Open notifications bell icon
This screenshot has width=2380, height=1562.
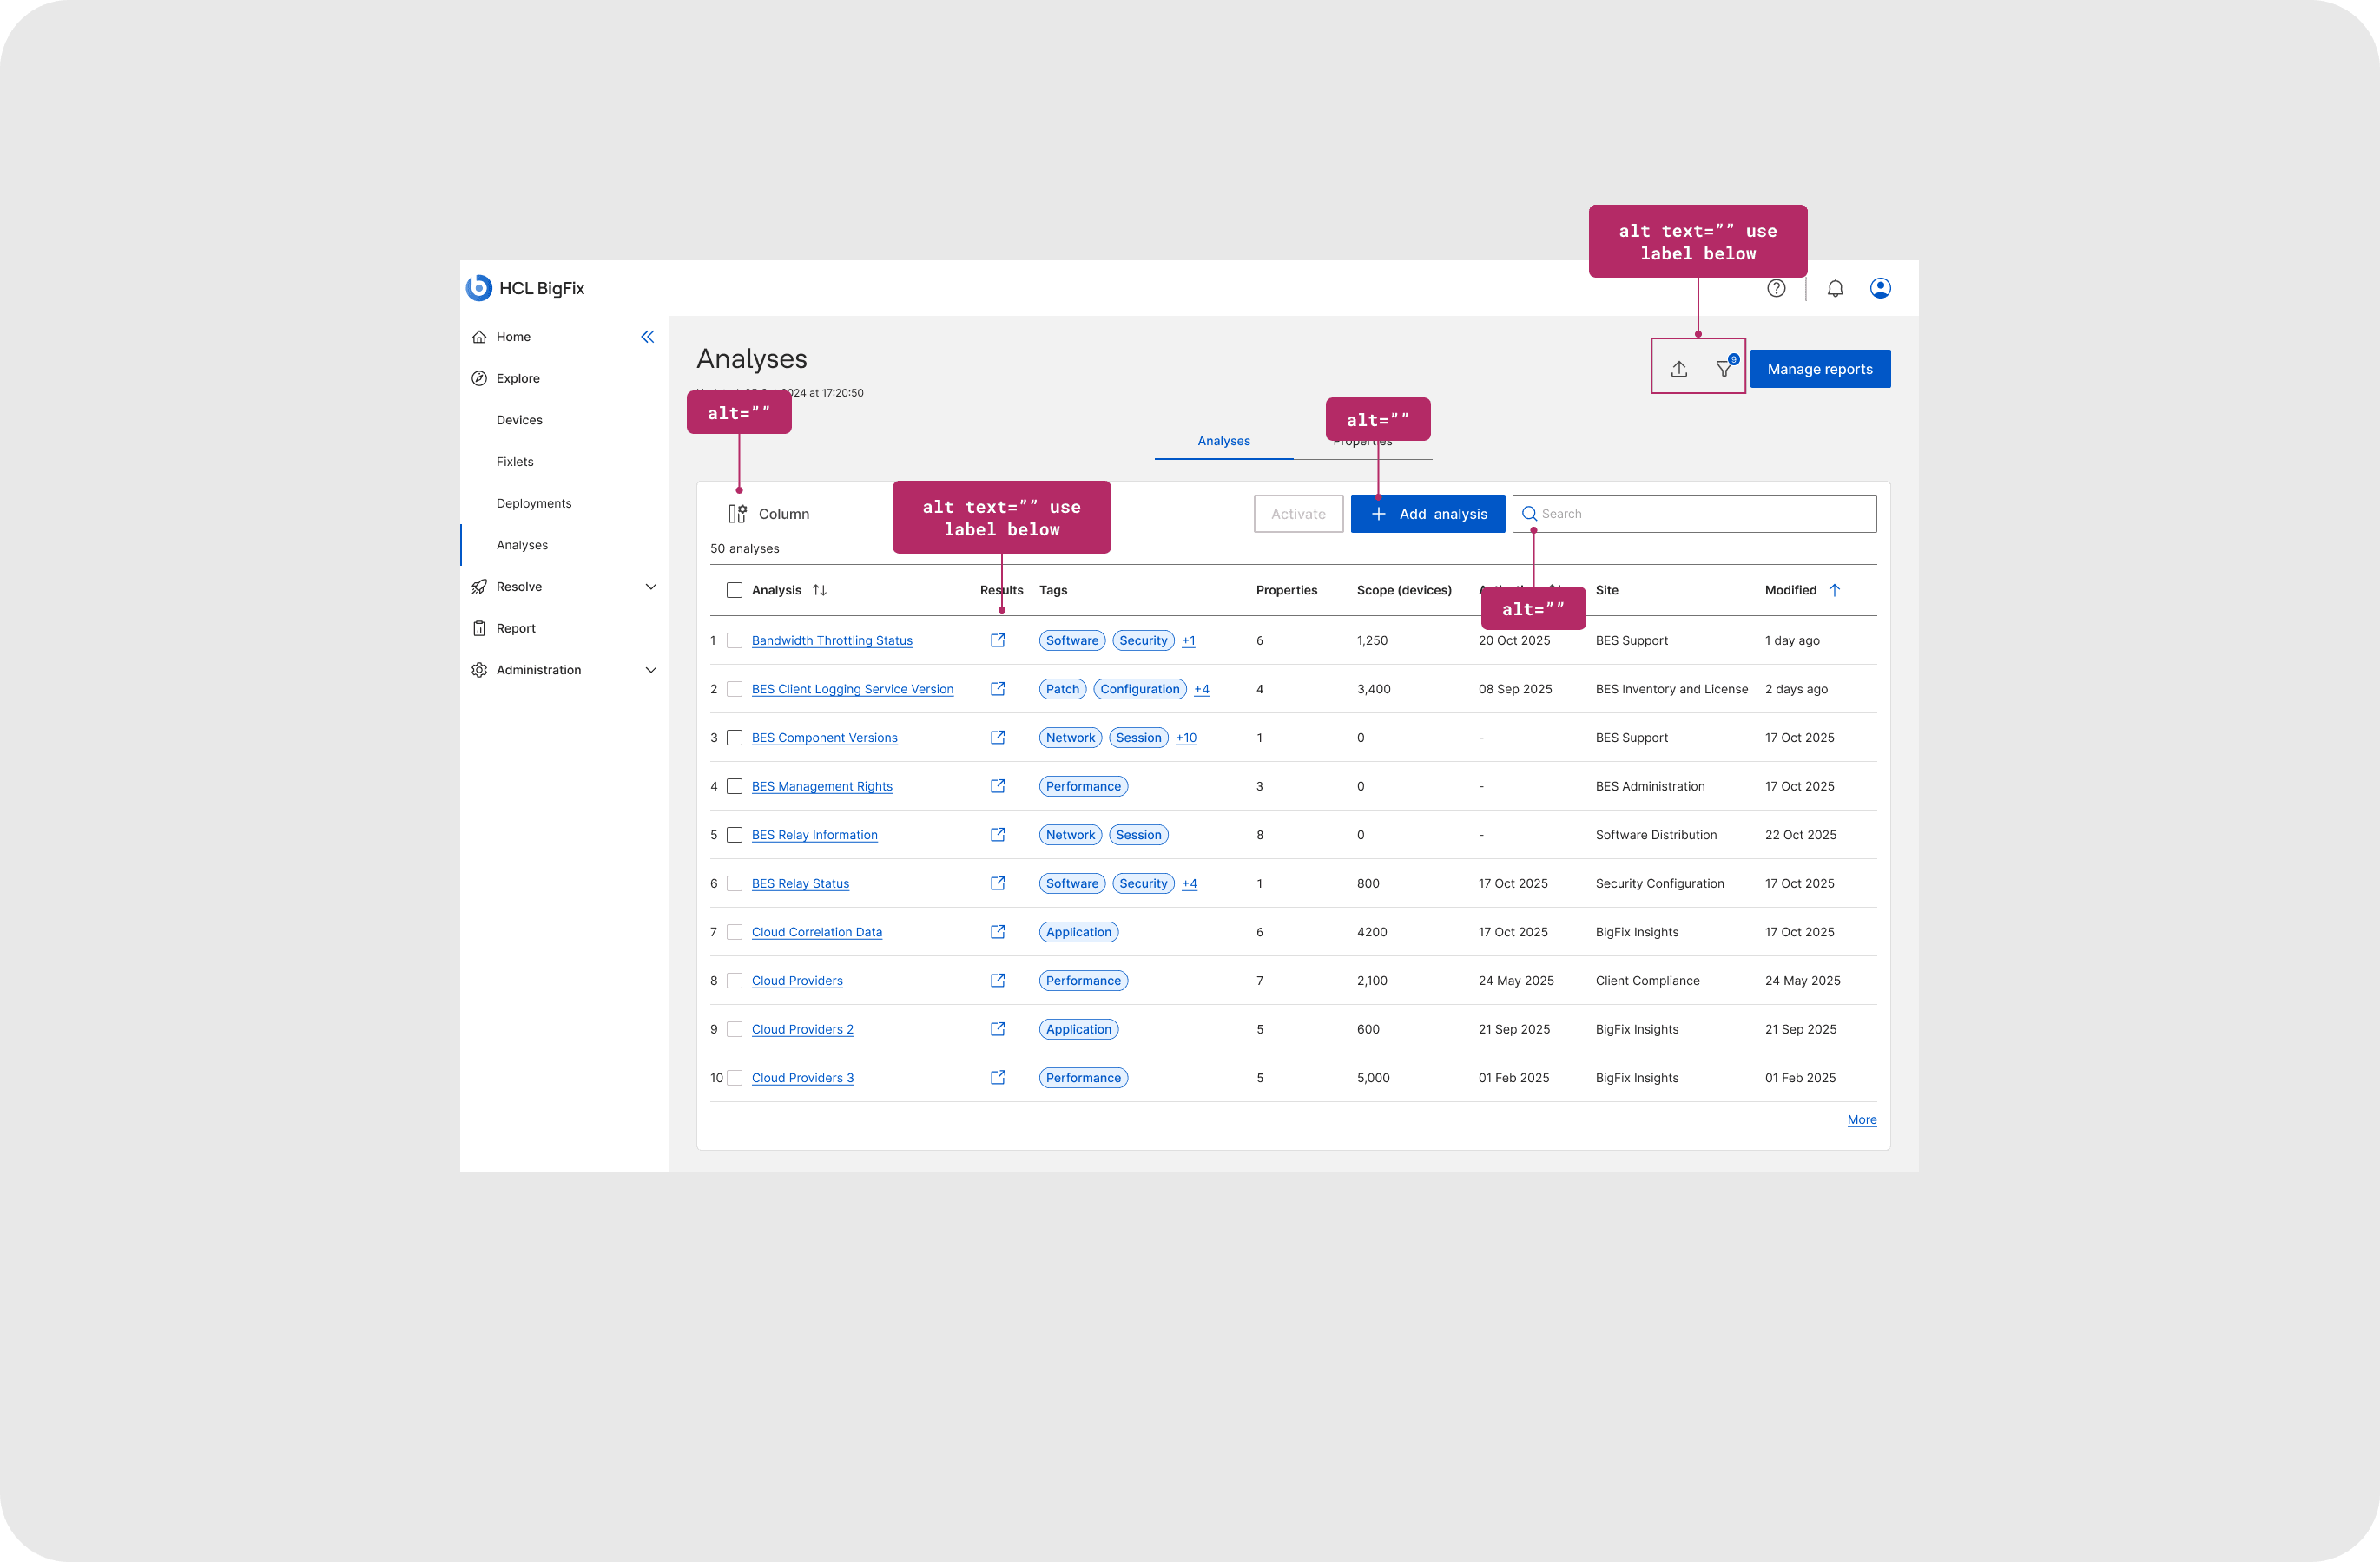tap(1835, 288)
